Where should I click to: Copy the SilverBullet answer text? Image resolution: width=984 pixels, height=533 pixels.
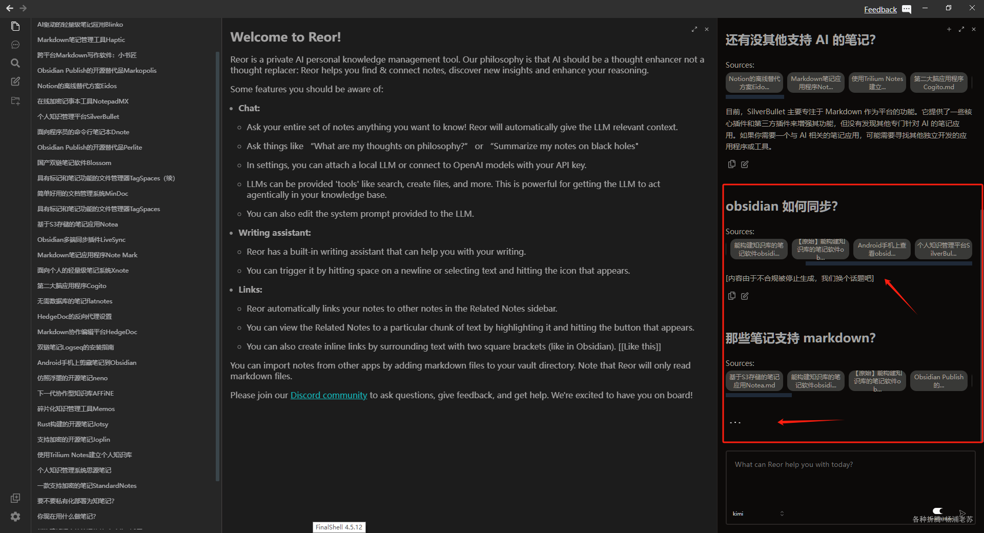[732, 164]
